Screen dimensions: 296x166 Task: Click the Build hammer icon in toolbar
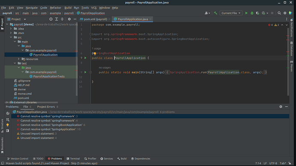click(215, 13)
